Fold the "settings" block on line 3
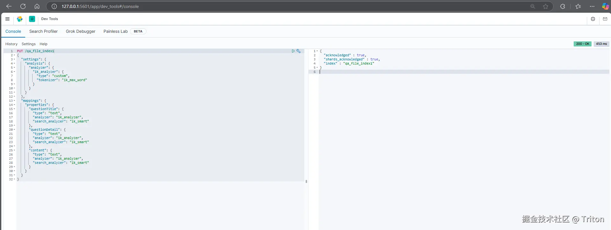This screenshot has width=611, height=230. tap(14, 59)
